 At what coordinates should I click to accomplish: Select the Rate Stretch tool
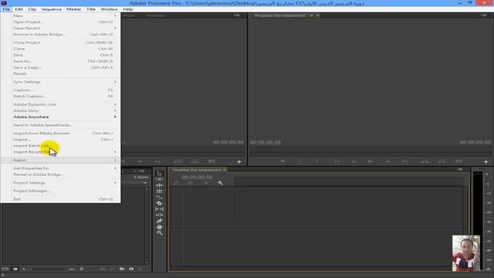click(160, 198)
